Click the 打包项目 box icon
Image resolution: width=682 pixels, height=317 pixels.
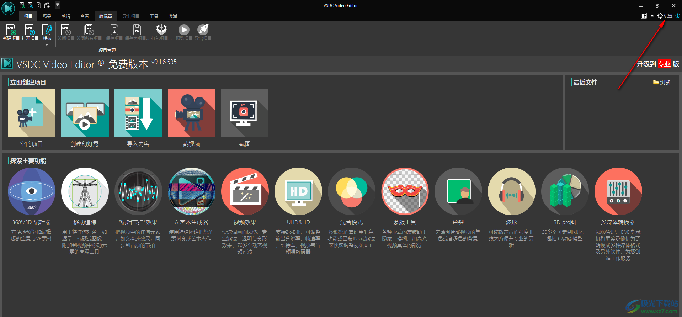(161, 30)
